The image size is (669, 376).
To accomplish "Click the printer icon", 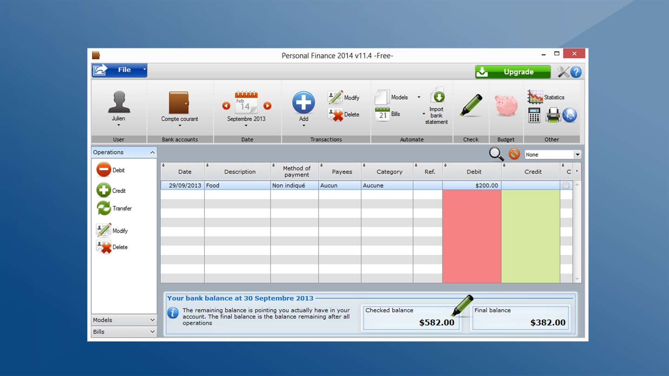I will point(553,115).
